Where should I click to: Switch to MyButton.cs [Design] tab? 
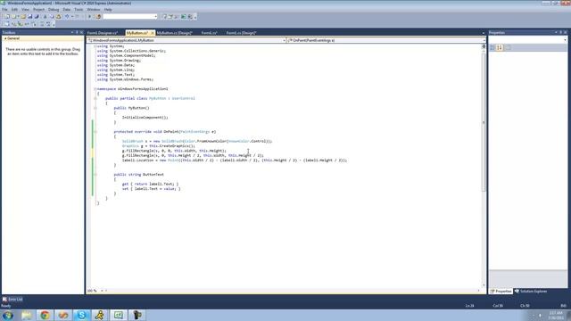pos(175,33)
